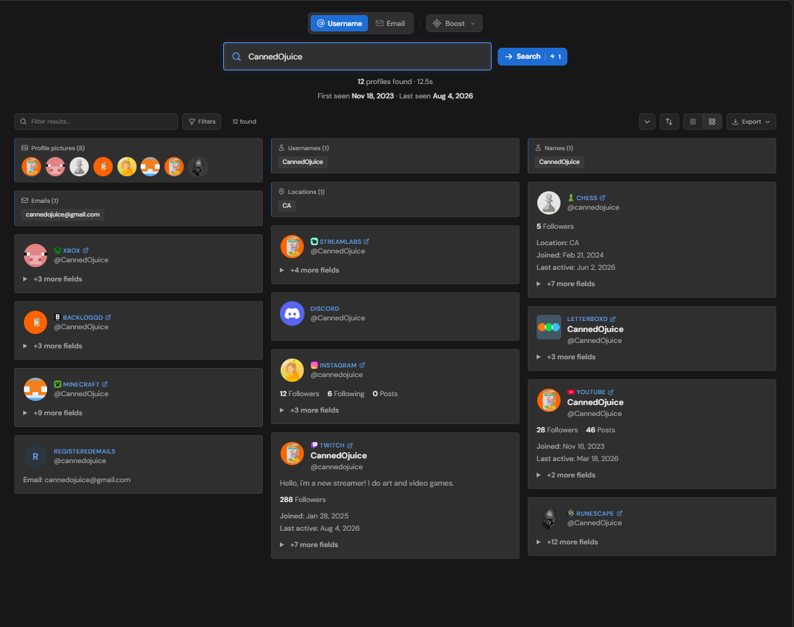Expand +3 more fields on Xbox card
Screen dimensions: 794x627
click(53, 279)
